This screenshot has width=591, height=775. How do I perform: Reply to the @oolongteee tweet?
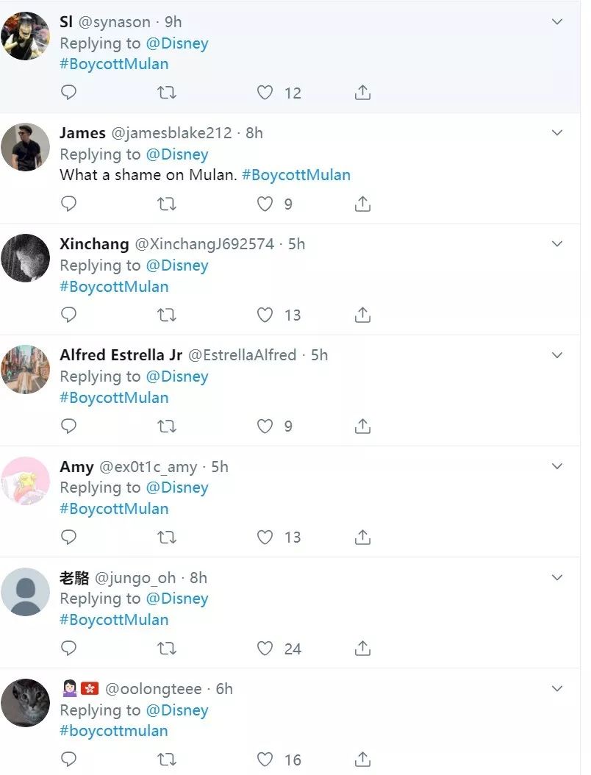click(x=68, y=760)
